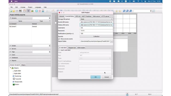
Task: Toggle the Authentication checkbox
Action: click(x=59, y=63)
